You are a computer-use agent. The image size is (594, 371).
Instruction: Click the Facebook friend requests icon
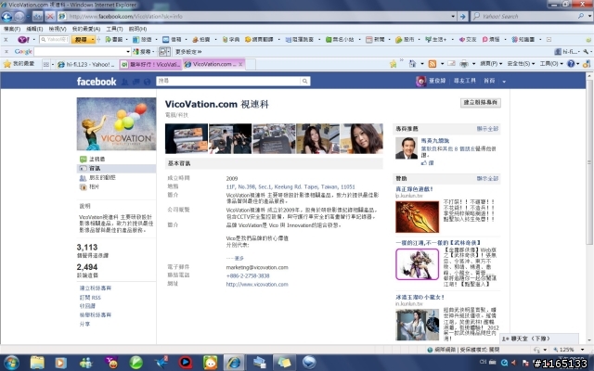[x=124, y=82]
